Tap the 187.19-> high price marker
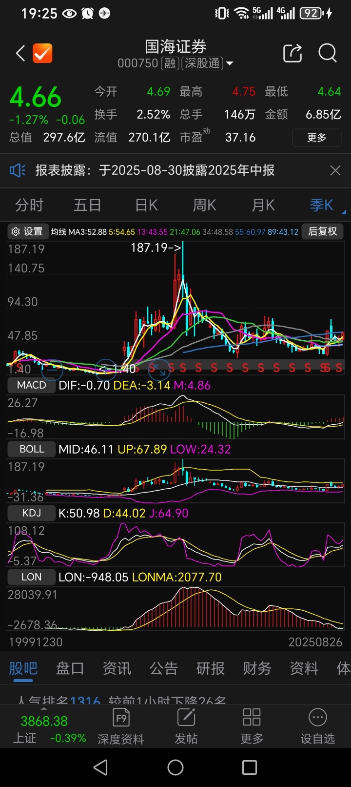 tap(156, 248)
